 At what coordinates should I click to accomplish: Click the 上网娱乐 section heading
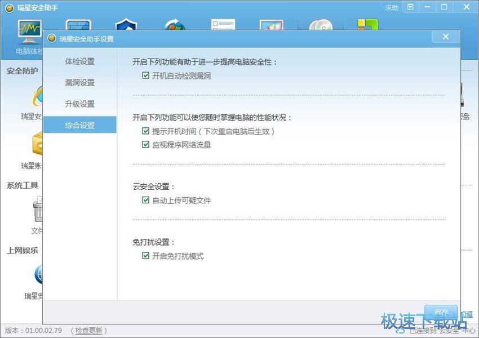[x=23, y=250]
